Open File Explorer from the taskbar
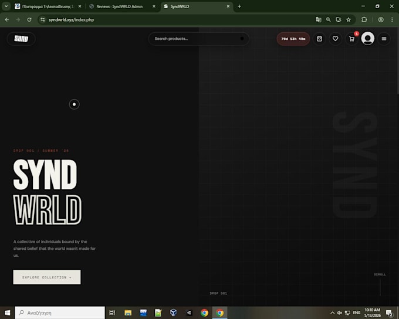399x319 pixels. click(x=128, y=313)
